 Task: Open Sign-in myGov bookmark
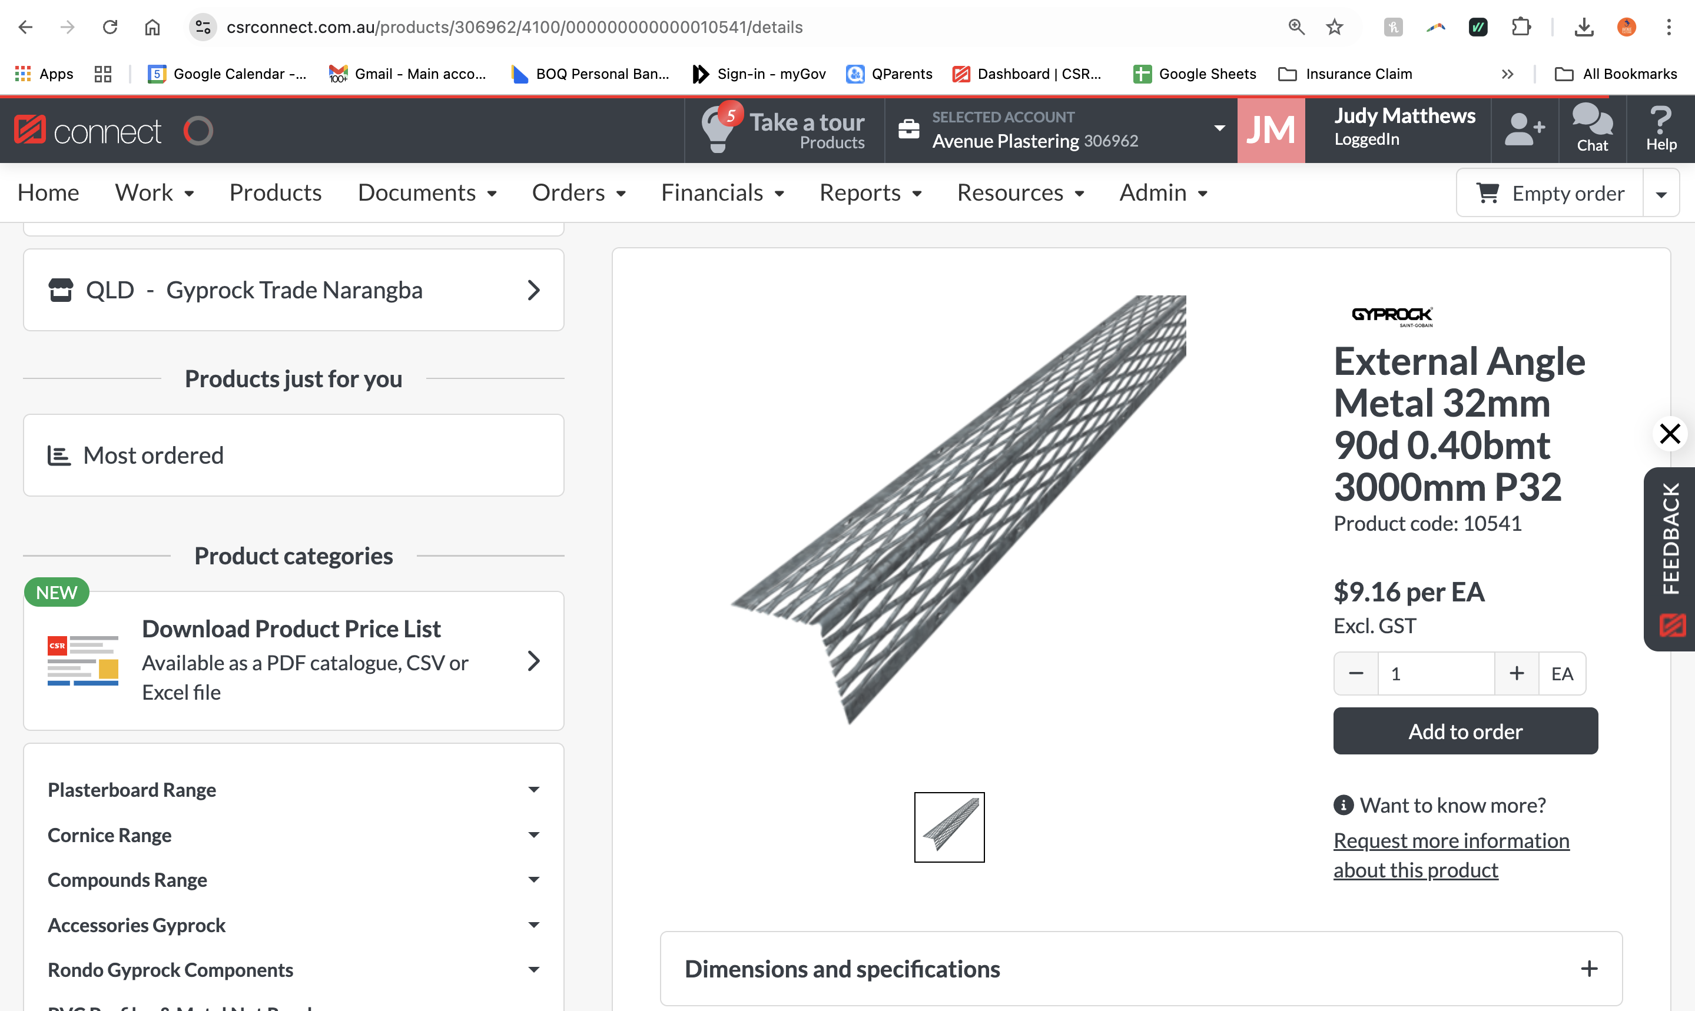(759, 74)
